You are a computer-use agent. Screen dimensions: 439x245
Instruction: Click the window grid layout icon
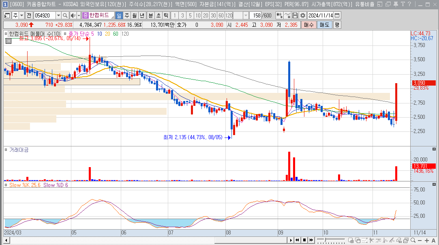coord(351,240)
